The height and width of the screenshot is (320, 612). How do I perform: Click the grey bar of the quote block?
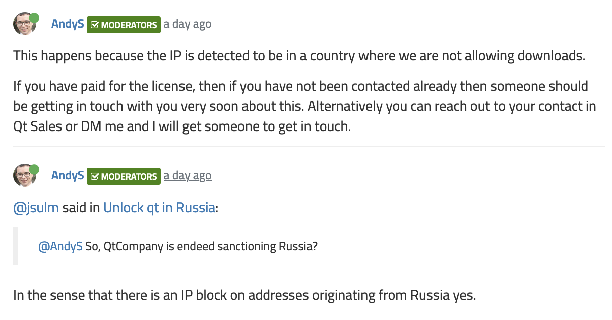point(16,246)
